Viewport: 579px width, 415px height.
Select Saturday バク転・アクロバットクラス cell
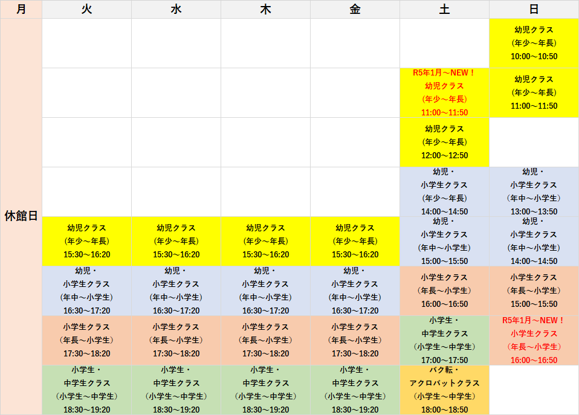(444, 390)
